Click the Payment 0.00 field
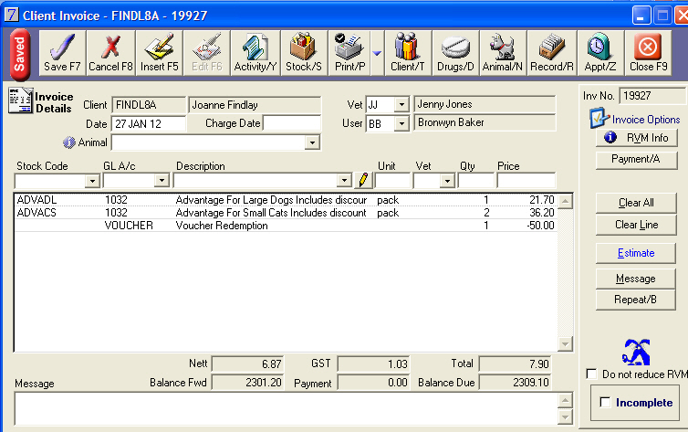This screenshot has width=688, height=432. click(x=373, y=383)
